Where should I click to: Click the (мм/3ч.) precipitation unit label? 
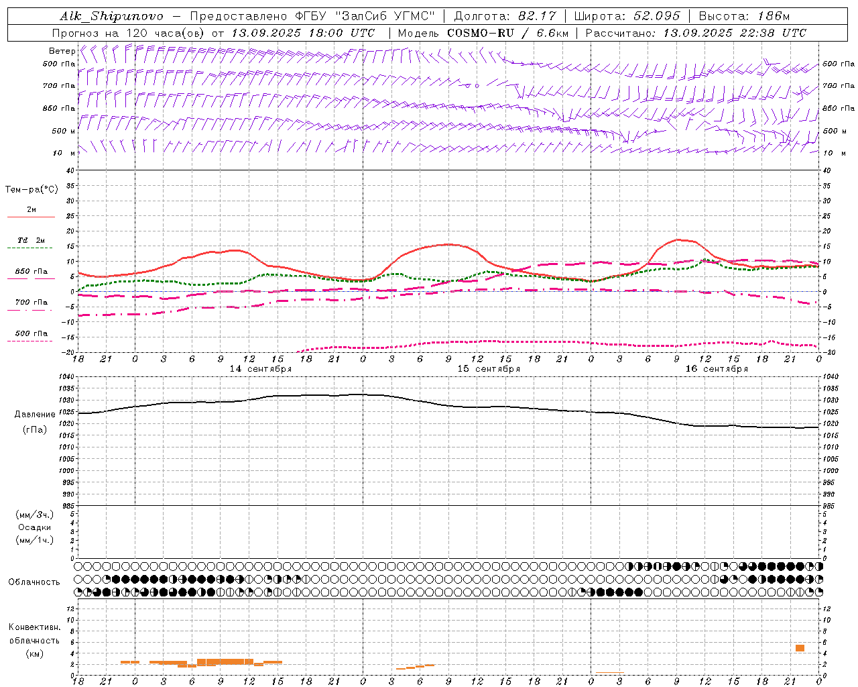(x=35, y=515)
